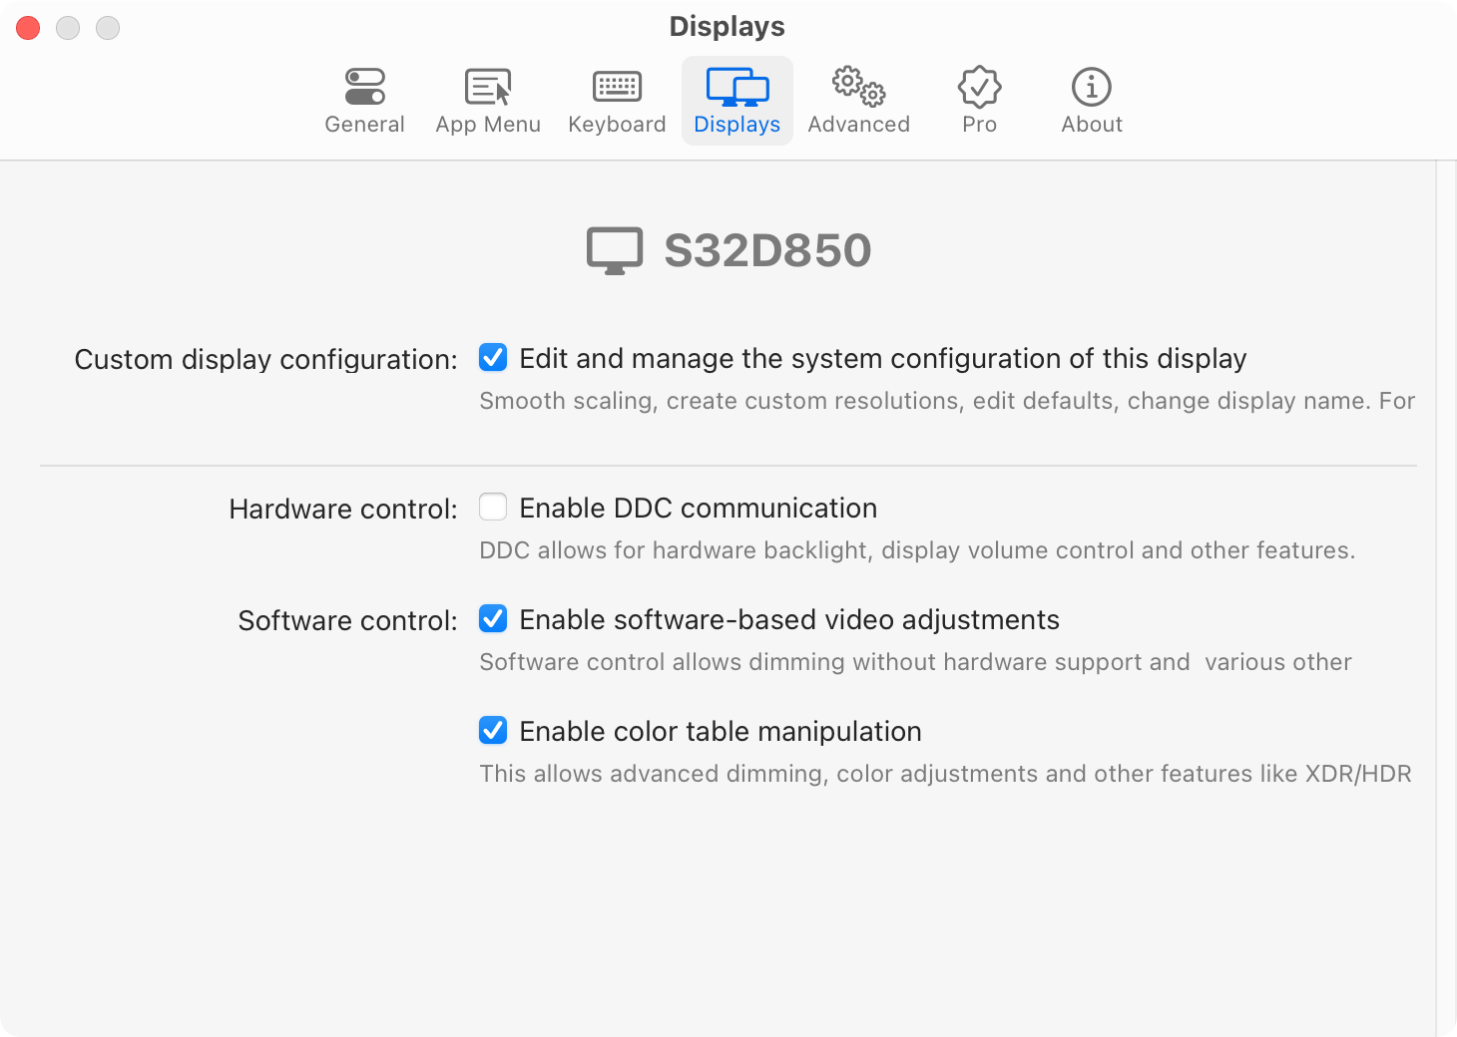Select the App Menu icon

(488, 86)
